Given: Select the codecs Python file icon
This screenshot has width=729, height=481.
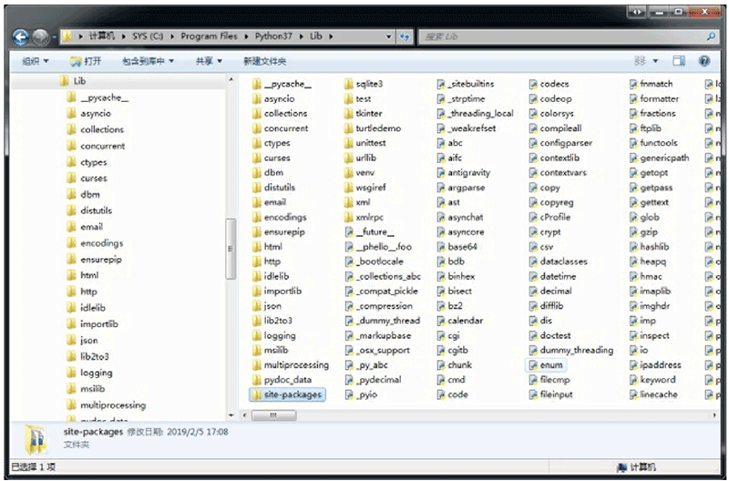Looking at the screenshot, I should (x=533, y=84).
